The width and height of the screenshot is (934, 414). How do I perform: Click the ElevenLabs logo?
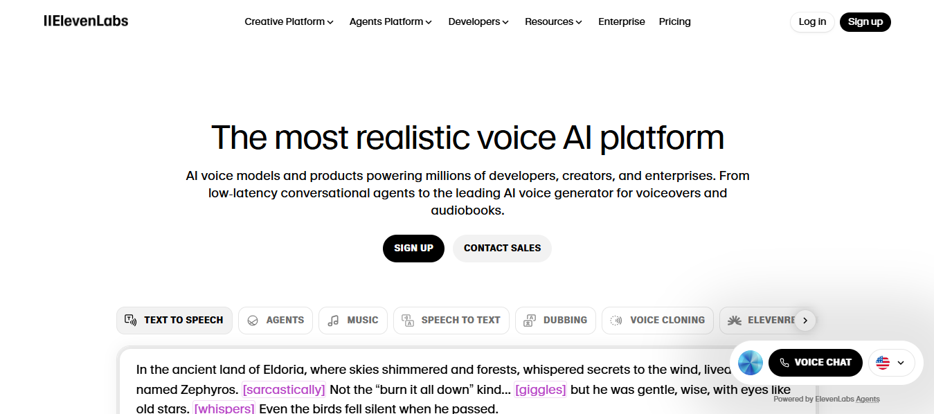(x=86, y=21)
